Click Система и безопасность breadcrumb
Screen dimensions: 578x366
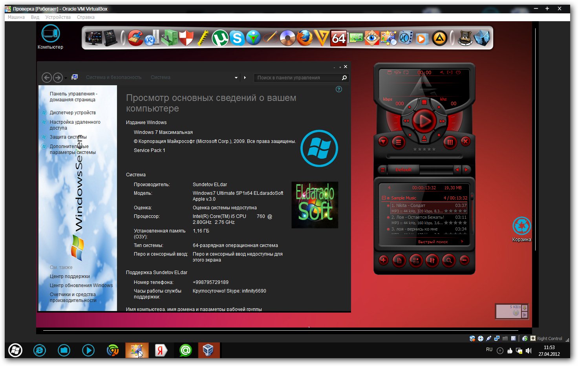tap(113, 77)
